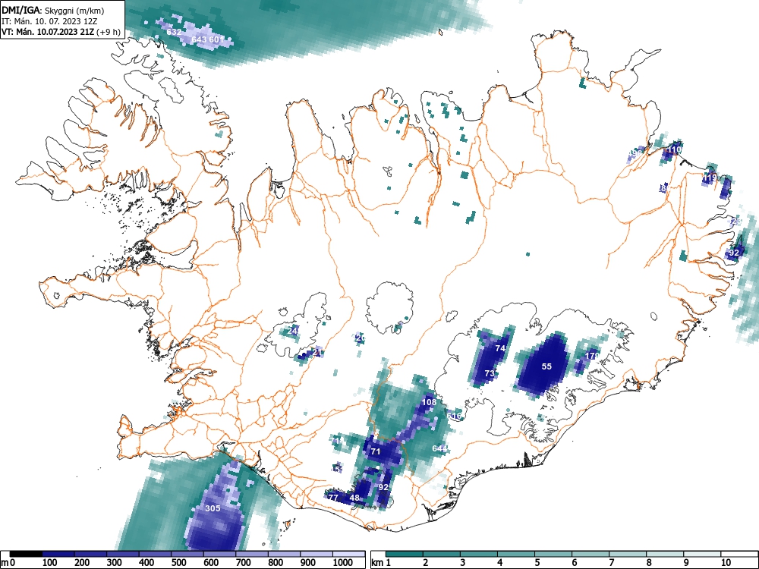Click the 10 label on the kilometre legend
Image resolution: width=759 pixels, height=569 pixels.
(x=725, y=563)
